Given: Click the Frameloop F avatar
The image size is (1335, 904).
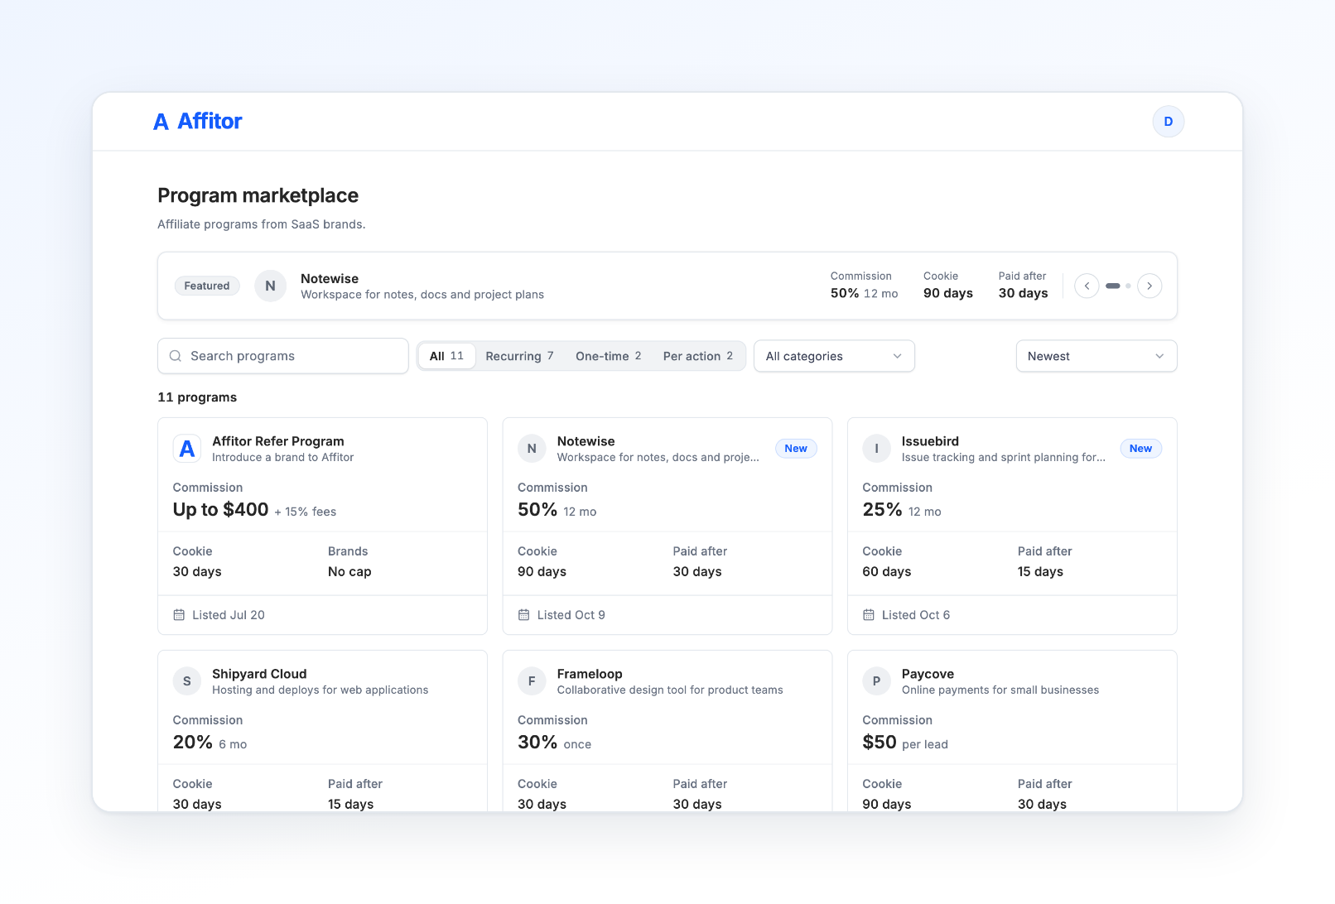Looking at the screenshot, I should pos(532,681).
